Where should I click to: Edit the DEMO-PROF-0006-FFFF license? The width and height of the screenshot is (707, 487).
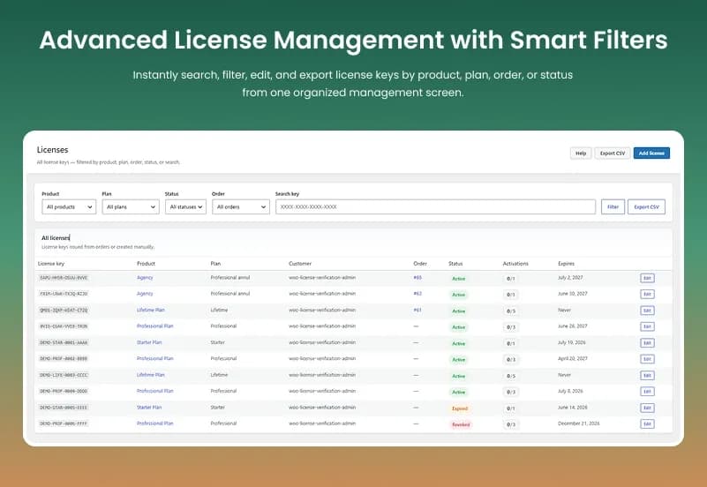[647, 424]
